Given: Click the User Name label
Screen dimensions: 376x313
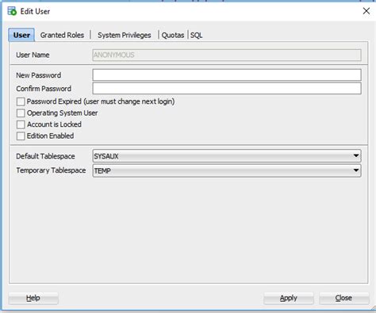Looking at the screenshot, I should point(33,55).
